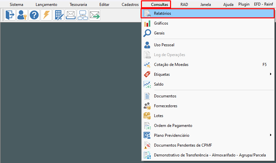Open Cotação de Moedas
The height and width of the screenshot is (163, 276).
[x=171, y=65]
